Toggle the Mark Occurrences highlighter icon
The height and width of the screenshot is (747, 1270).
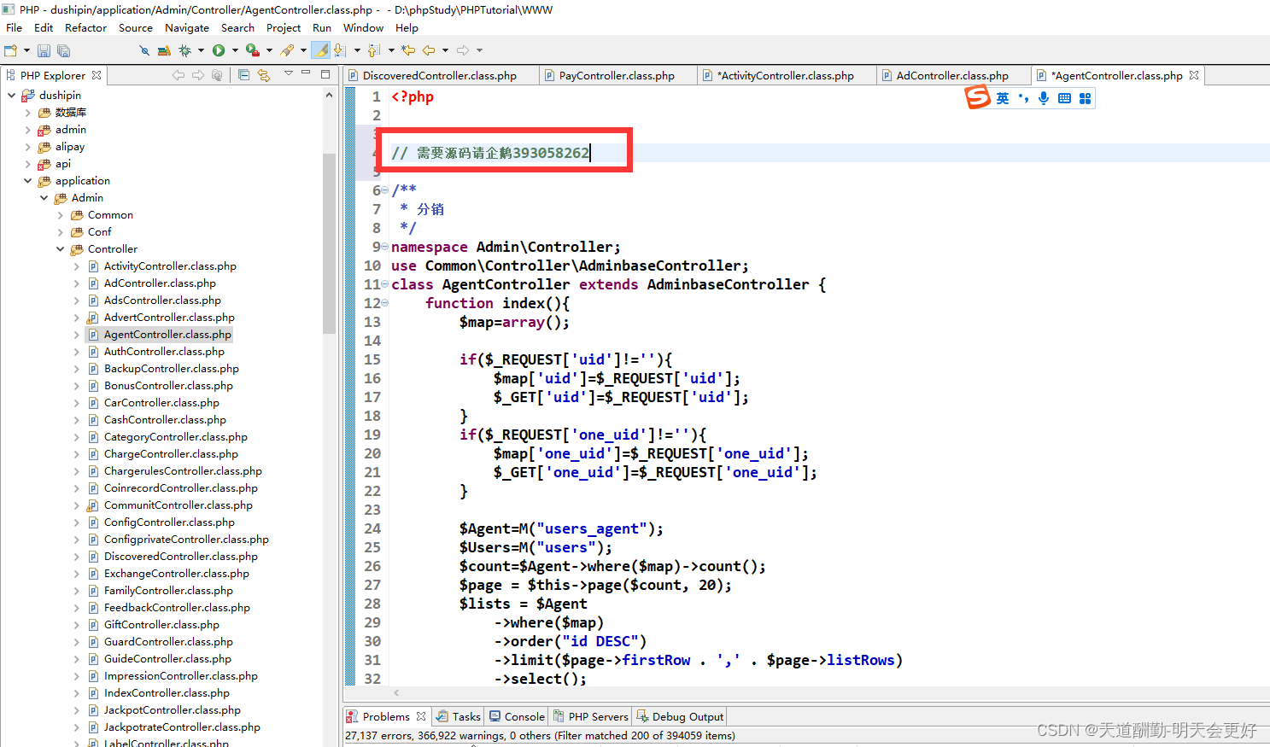click(321, 50)
